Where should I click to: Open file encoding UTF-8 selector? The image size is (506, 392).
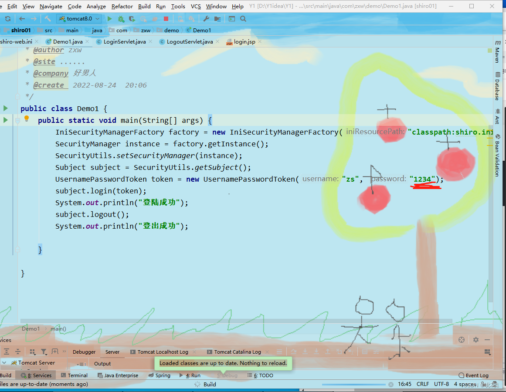441,384
